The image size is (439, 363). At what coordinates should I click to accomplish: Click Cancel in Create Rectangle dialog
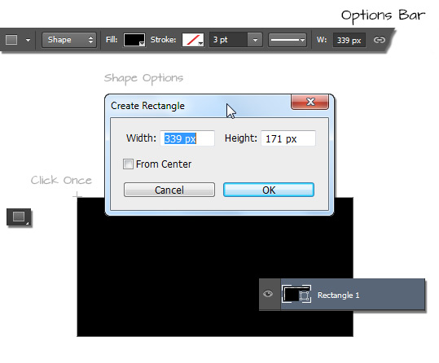[x=169, y=190]
